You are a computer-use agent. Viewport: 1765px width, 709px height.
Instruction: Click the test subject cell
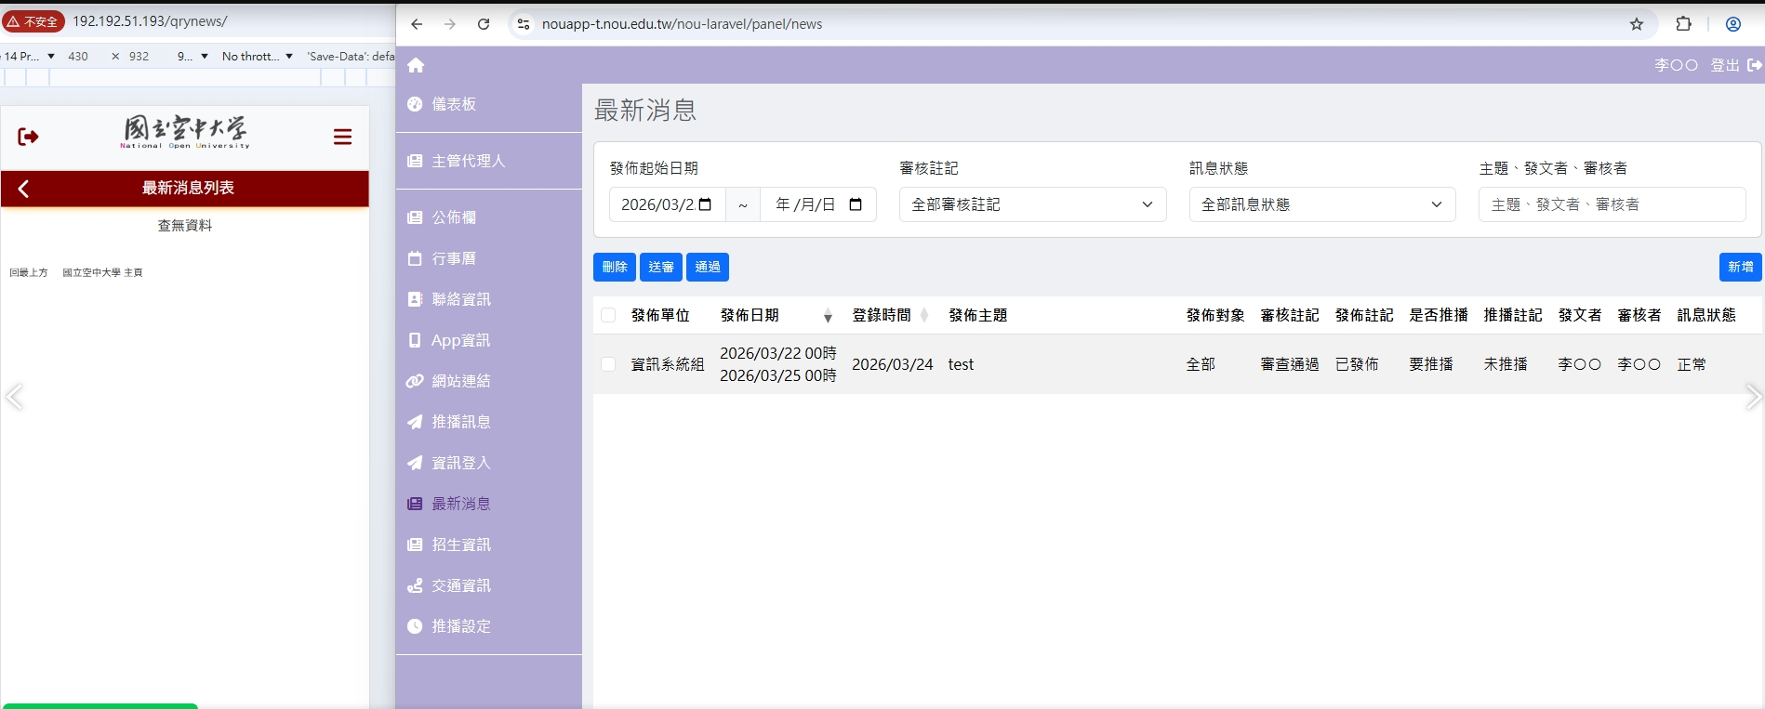coord(961,364)
